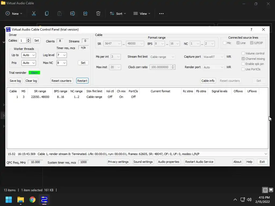This screenshot has height=206, width=275.
Task: Click the Clear log button
Action: coord(31,81)
